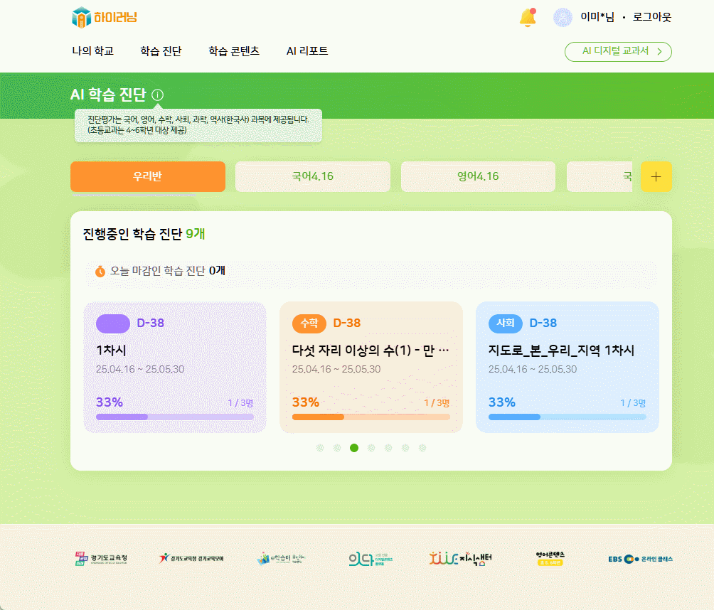This screenshot has width=714, height=610.
Task: Open the 지식샘터 footer logo
Action: [460, 559]
